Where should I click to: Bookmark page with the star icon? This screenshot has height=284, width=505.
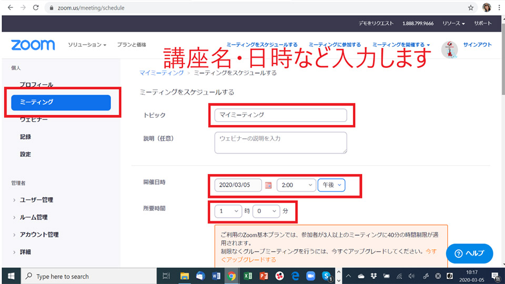coord(470,8)
